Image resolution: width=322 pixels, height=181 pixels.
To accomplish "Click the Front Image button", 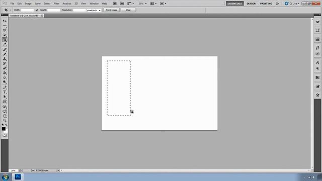I will coord(112,10).
